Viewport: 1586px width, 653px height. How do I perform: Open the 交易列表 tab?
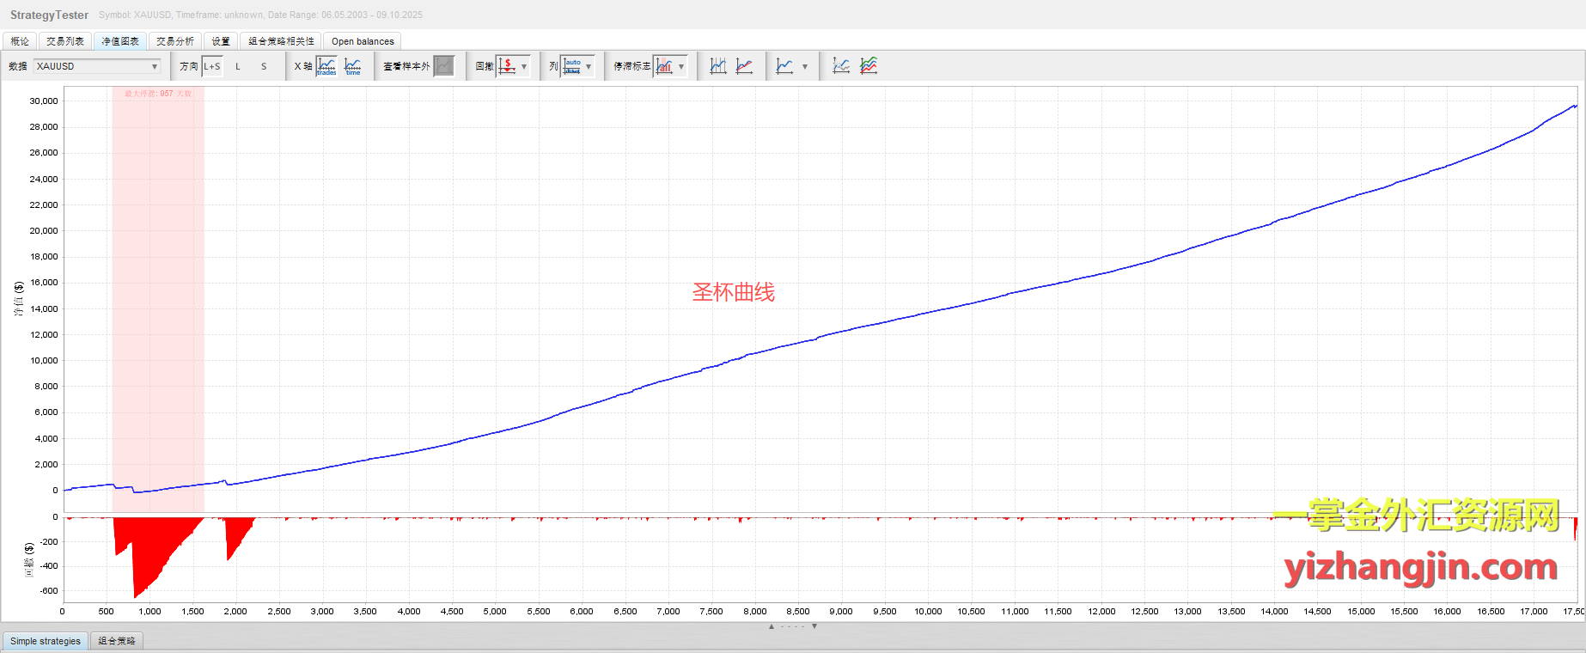coord(65,41)
